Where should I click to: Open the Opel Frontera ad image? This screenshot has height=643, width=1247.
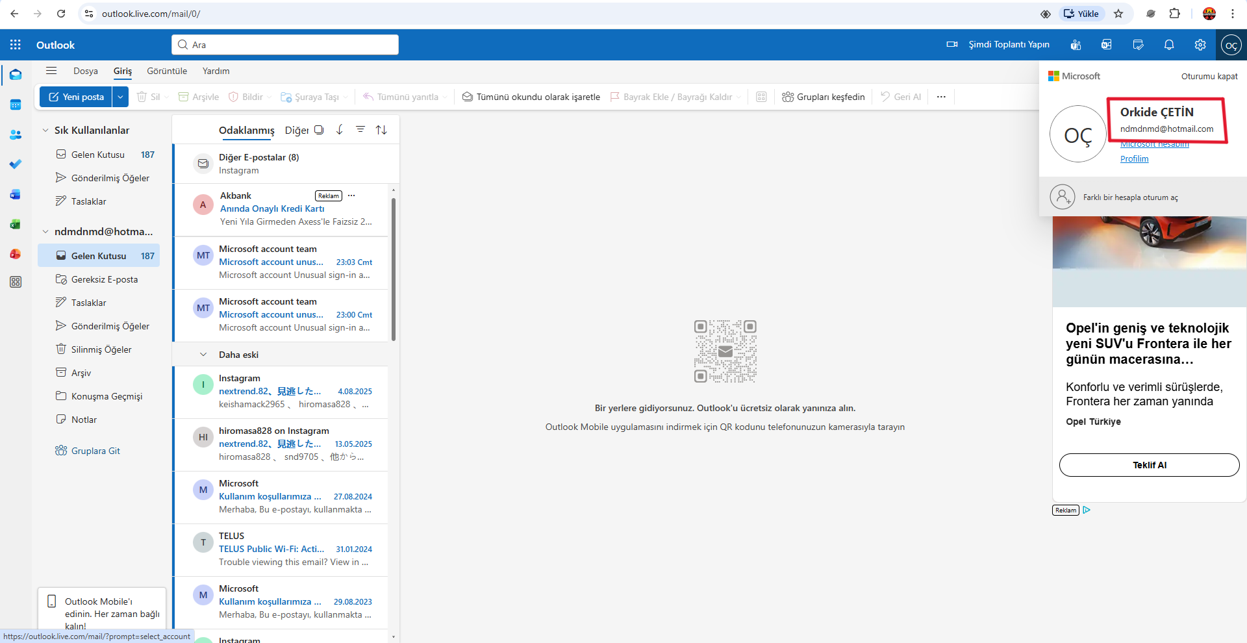(x=1150, y=261)
